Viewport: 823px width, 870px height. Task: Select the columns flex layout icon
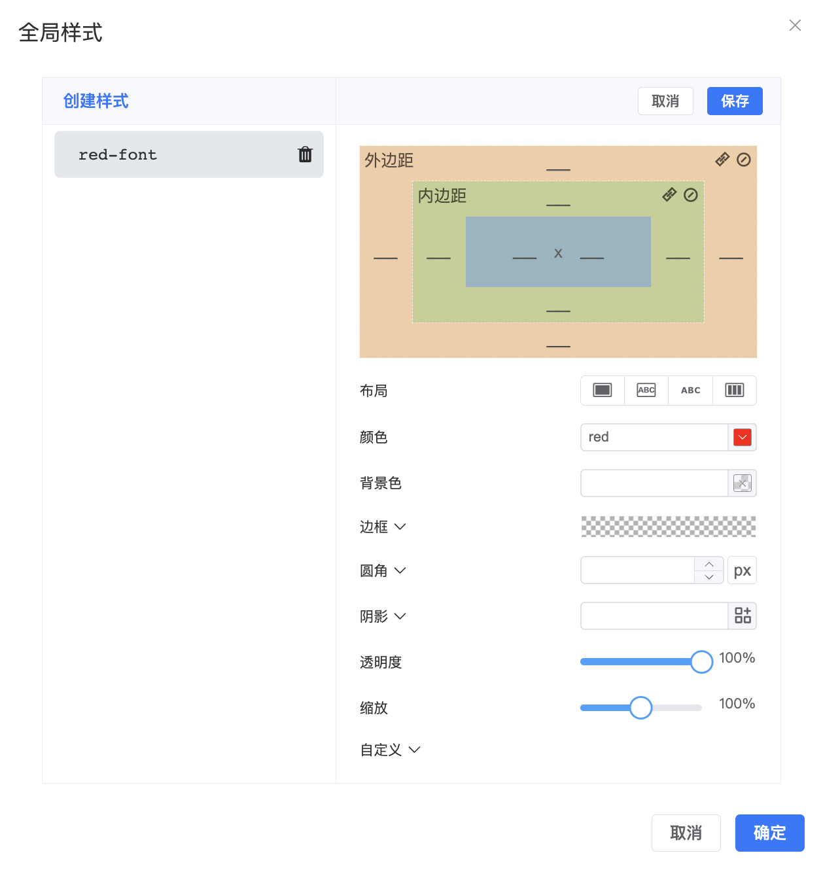[735, 391]
